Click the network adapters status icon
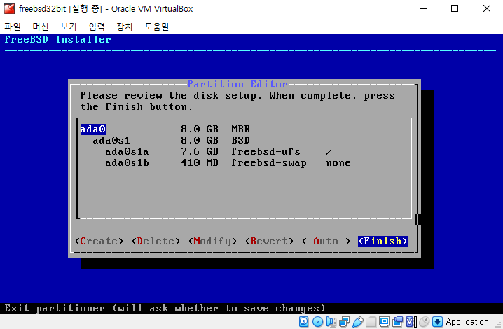Screen dimensions: 503x329 point(344,321)
